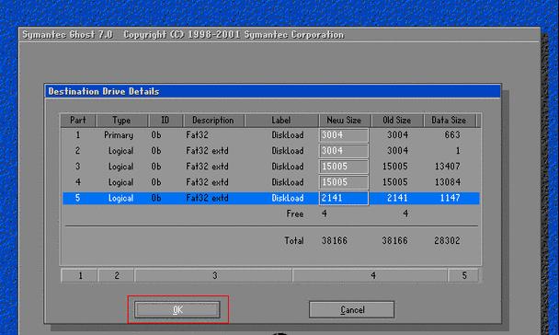This screenshot has width=559, height=335.
Task: Click the Data Size column header
Action: (x=449, y=121)
